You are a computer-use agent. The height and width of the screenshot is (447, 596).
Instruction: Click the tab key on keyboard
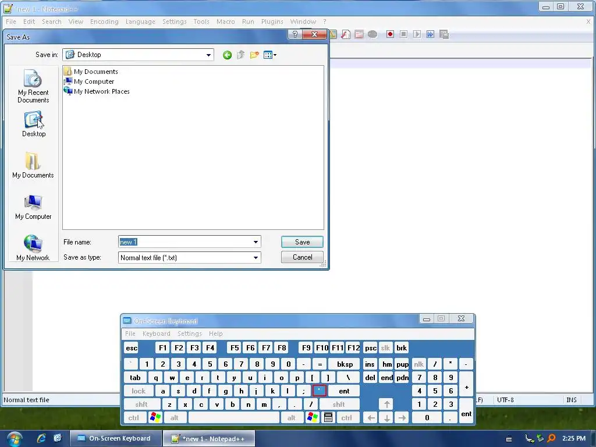click(135, 377)
